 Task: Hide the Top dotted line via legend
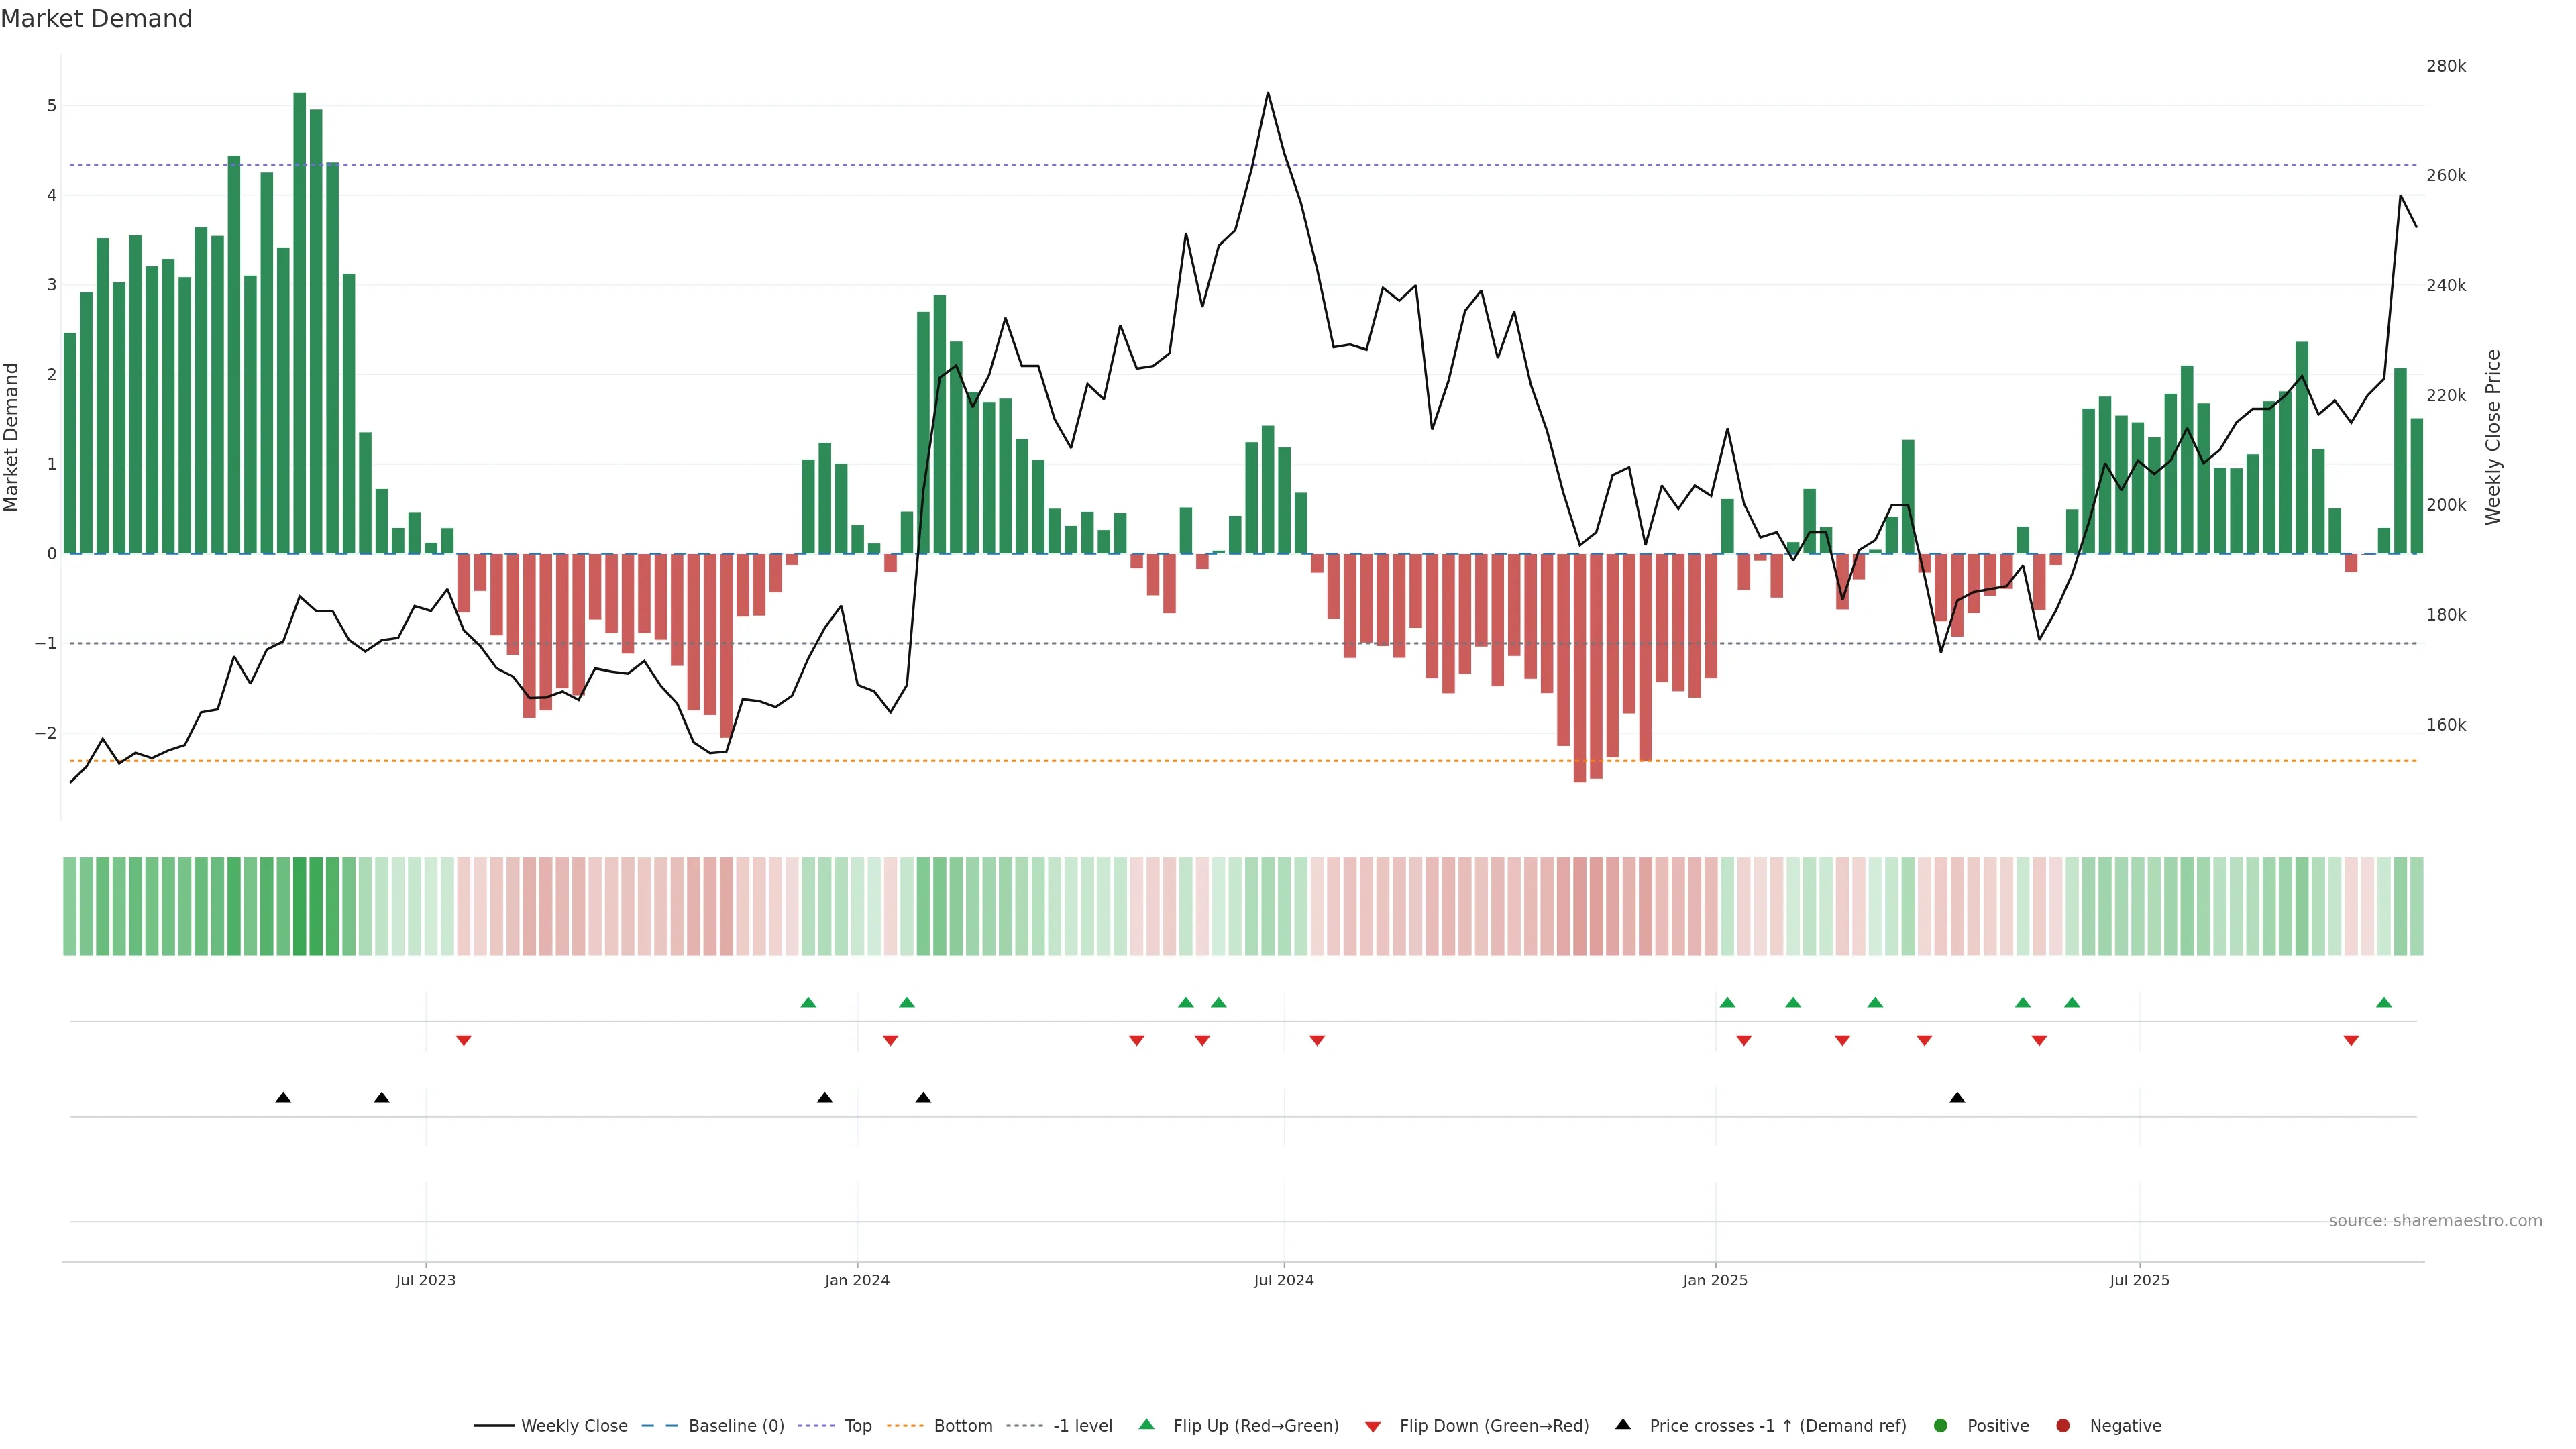point(857,1426)
